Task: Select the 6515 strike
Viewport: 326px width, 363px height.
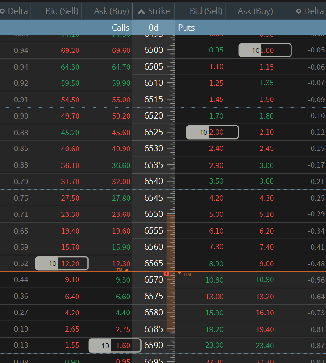Action: pos(153,100)
